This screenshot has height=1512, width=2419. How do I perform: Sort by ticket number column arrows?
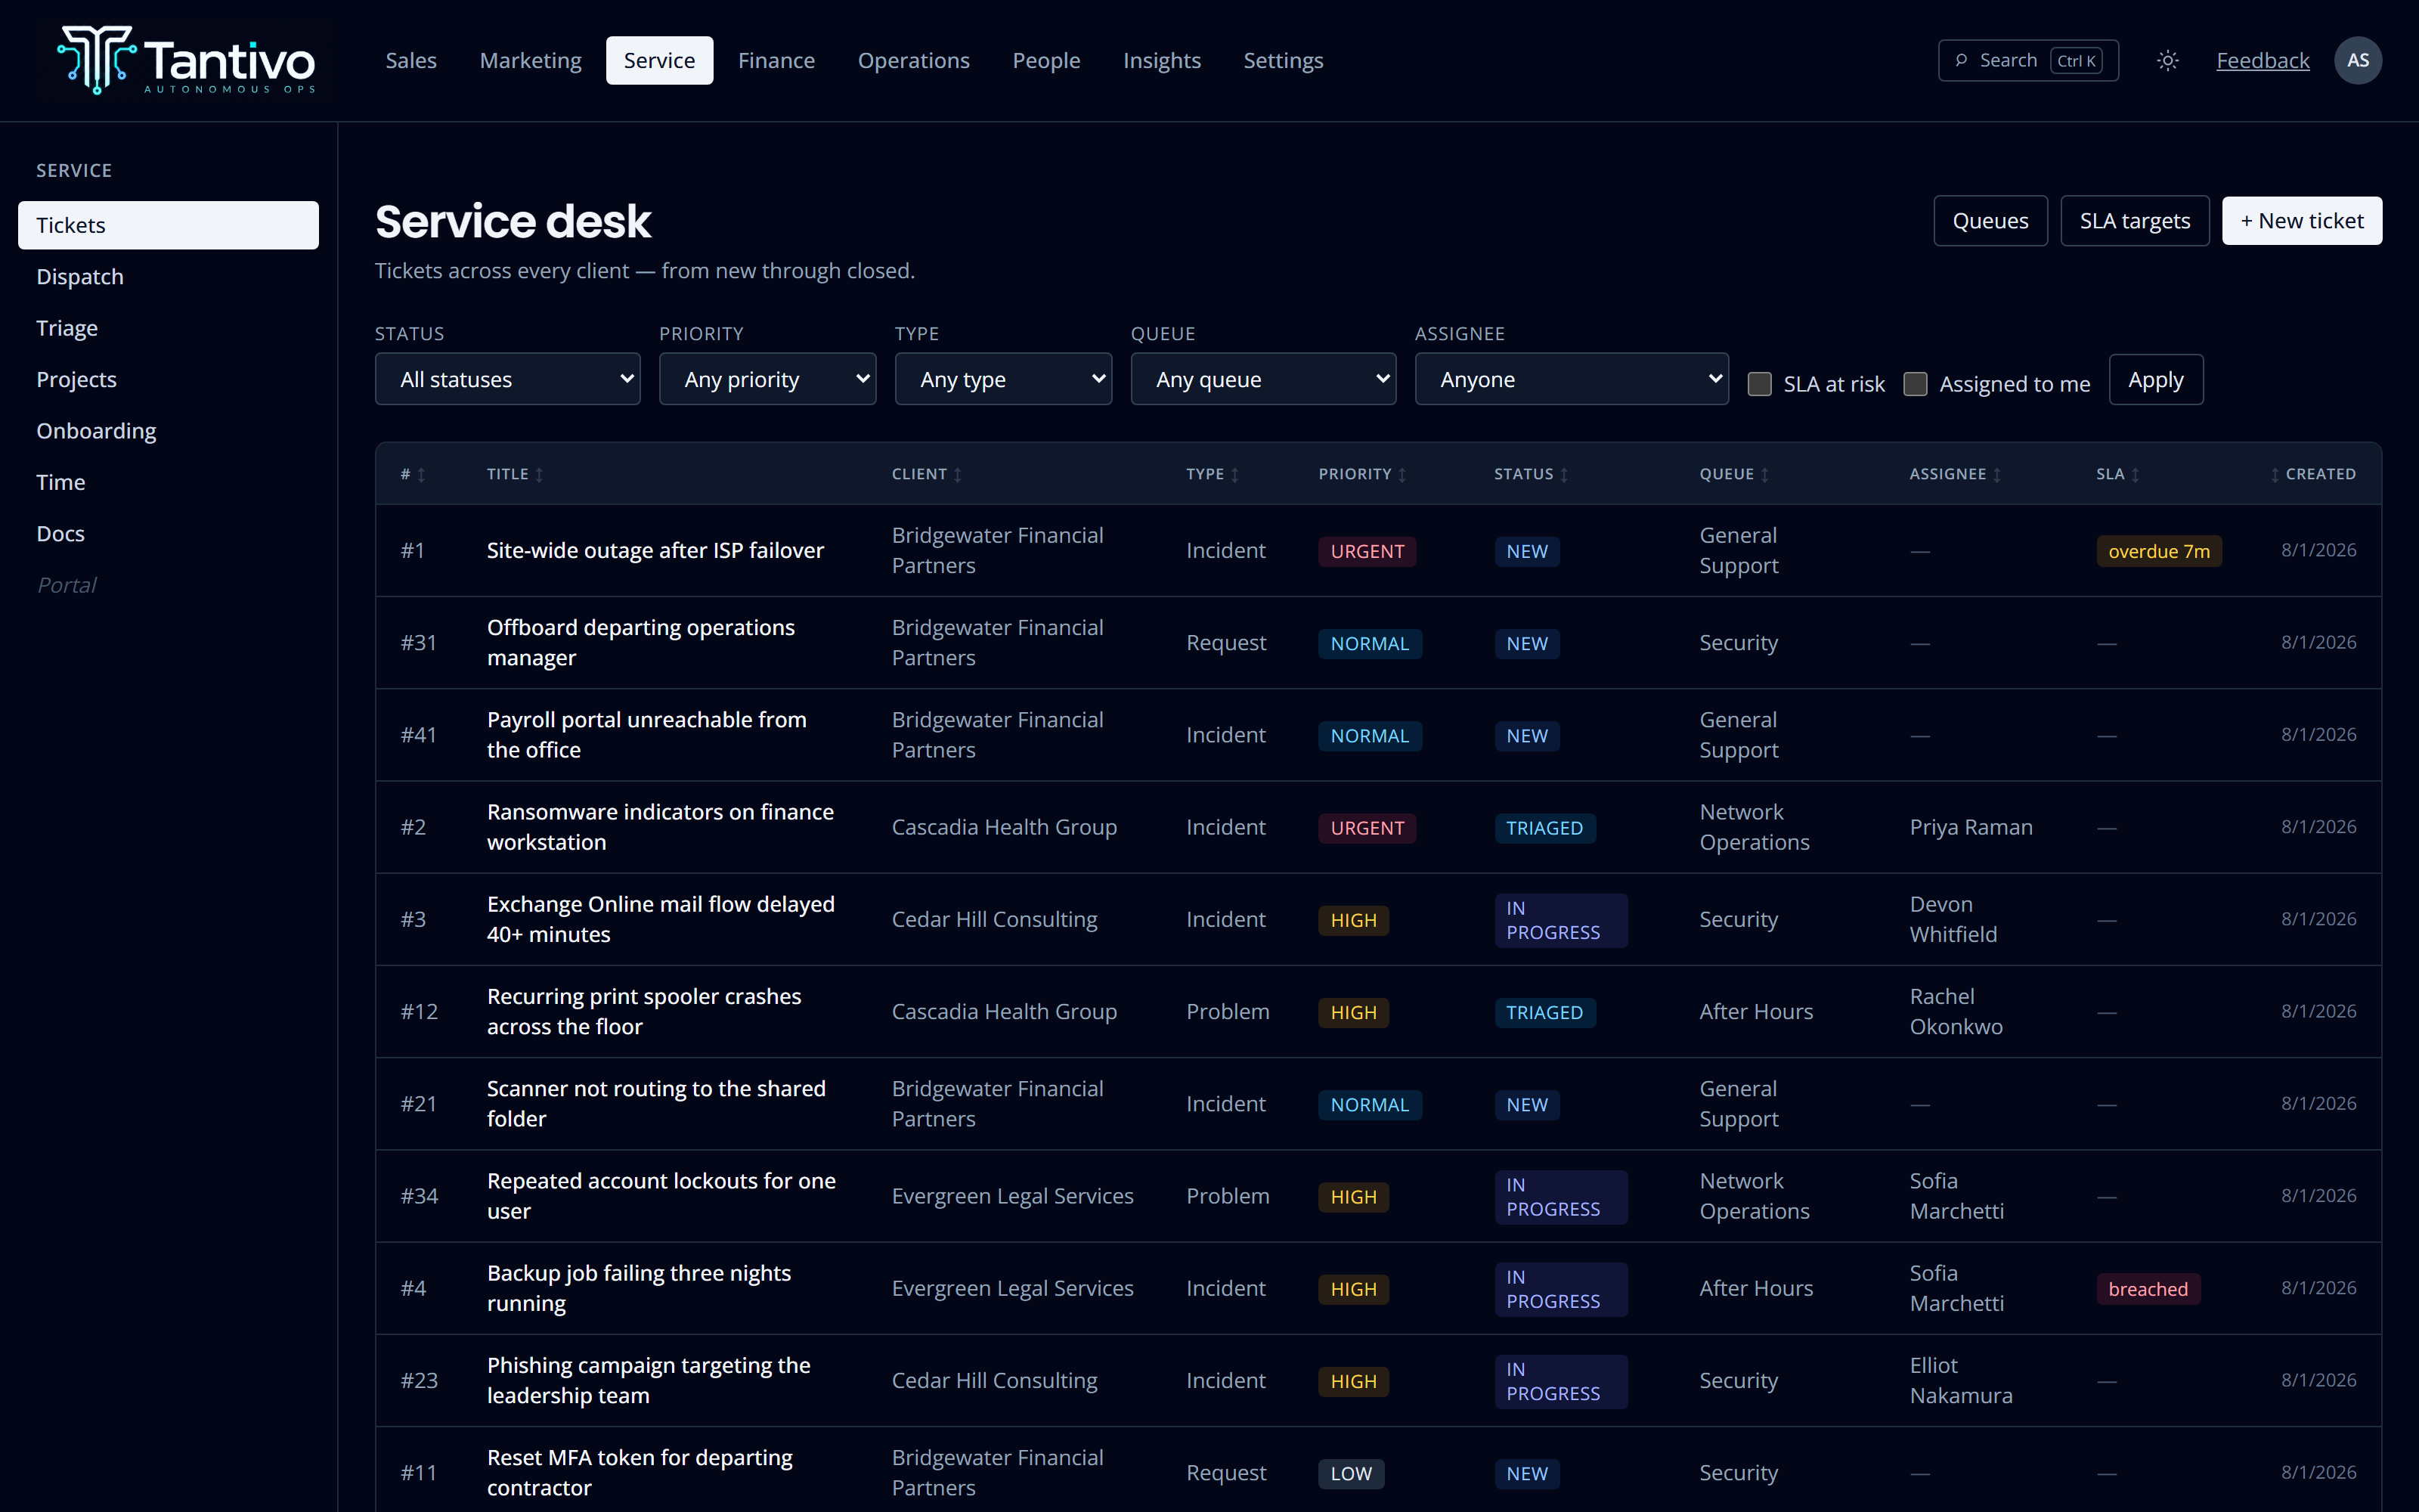pyautogui.click(x=421, y=474)
